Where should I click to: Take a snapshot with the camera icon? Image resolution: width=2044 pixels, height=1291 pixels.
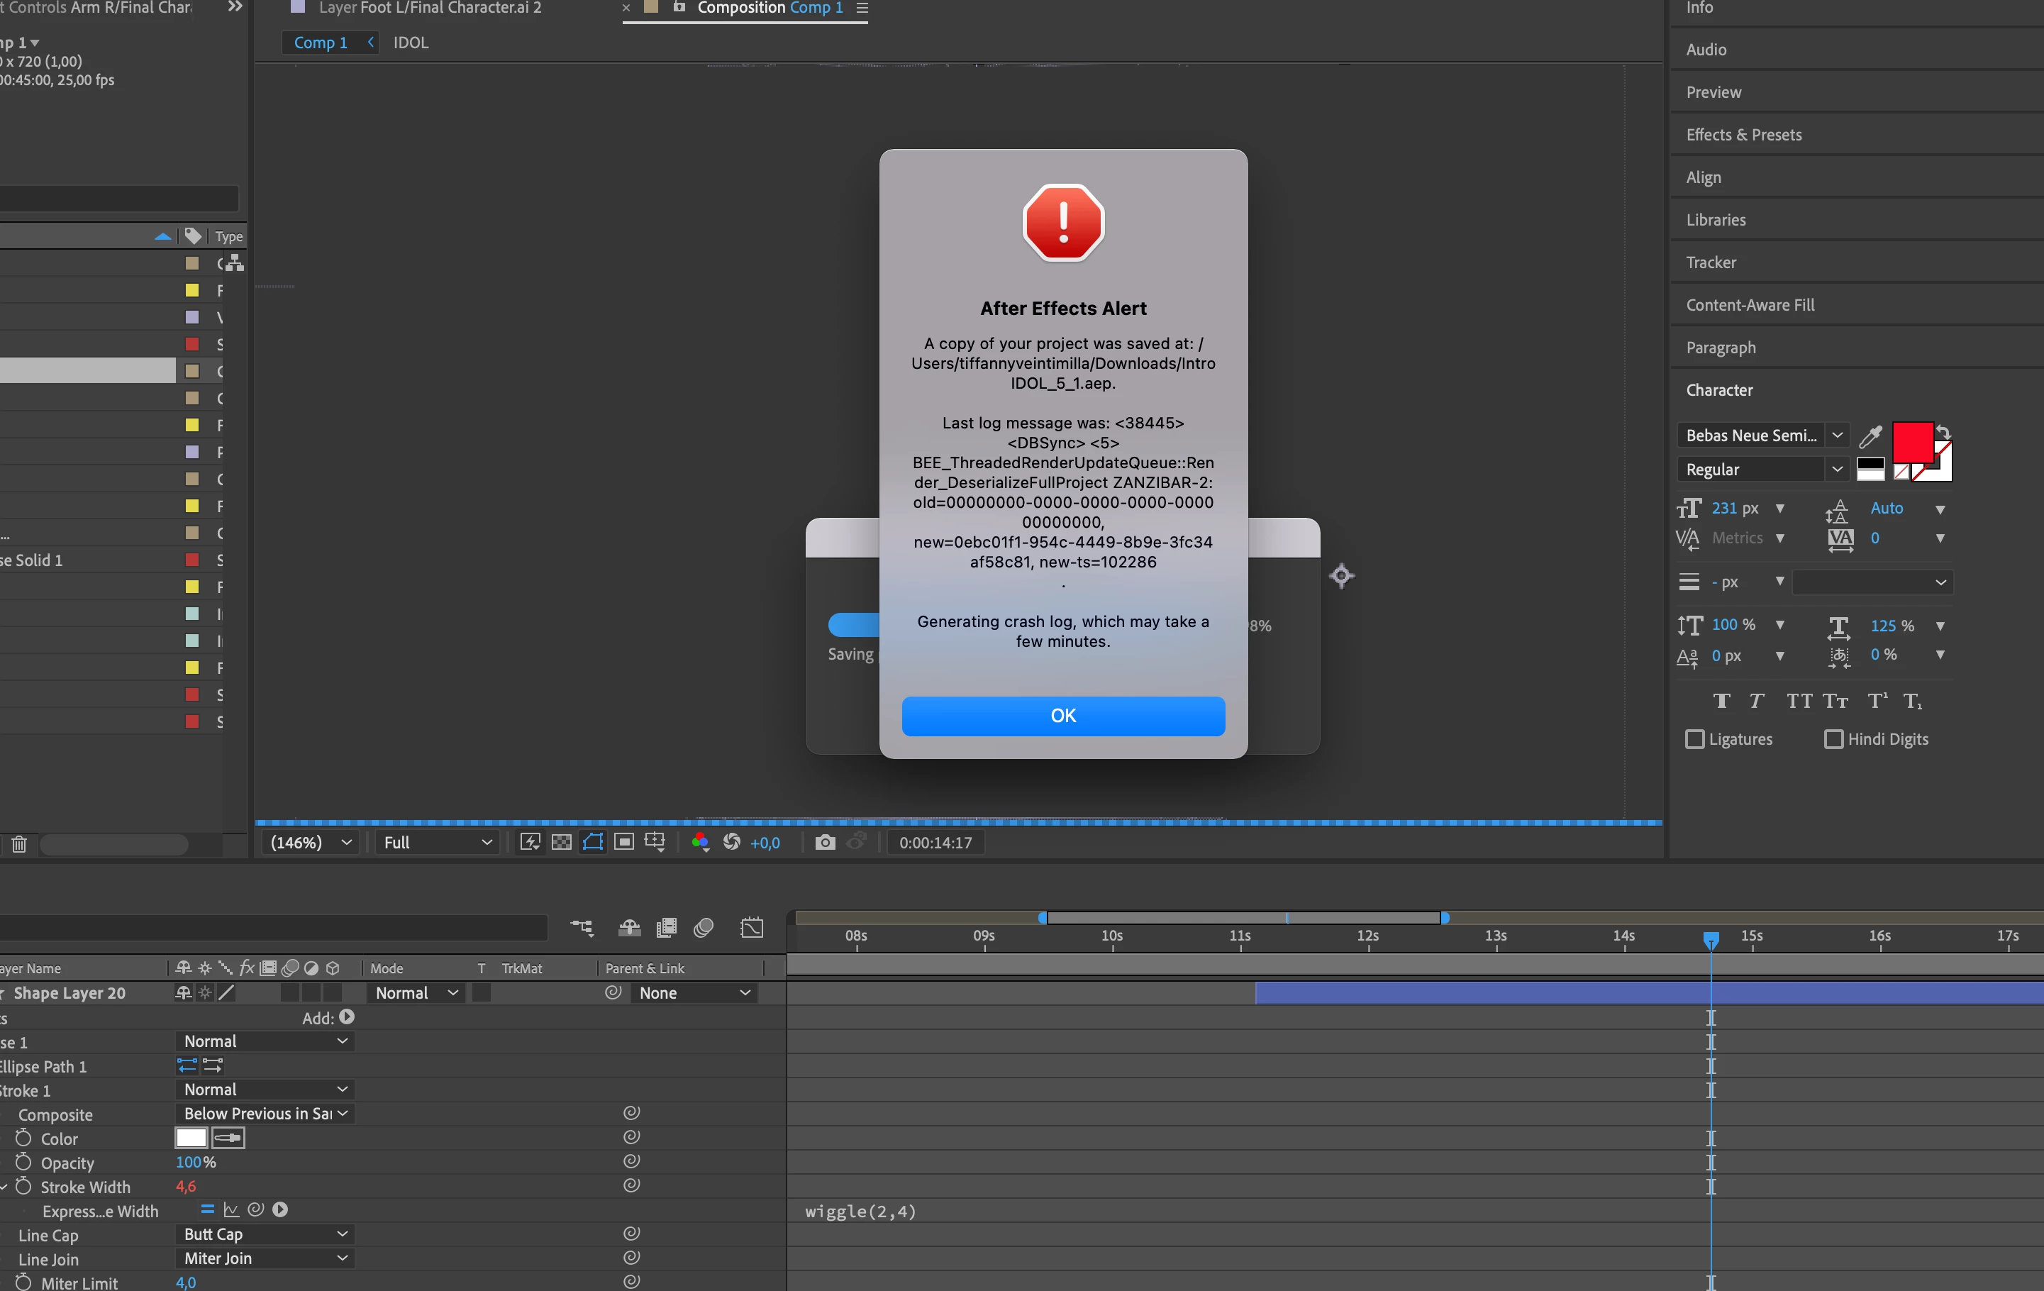click(x=824, y=842)
